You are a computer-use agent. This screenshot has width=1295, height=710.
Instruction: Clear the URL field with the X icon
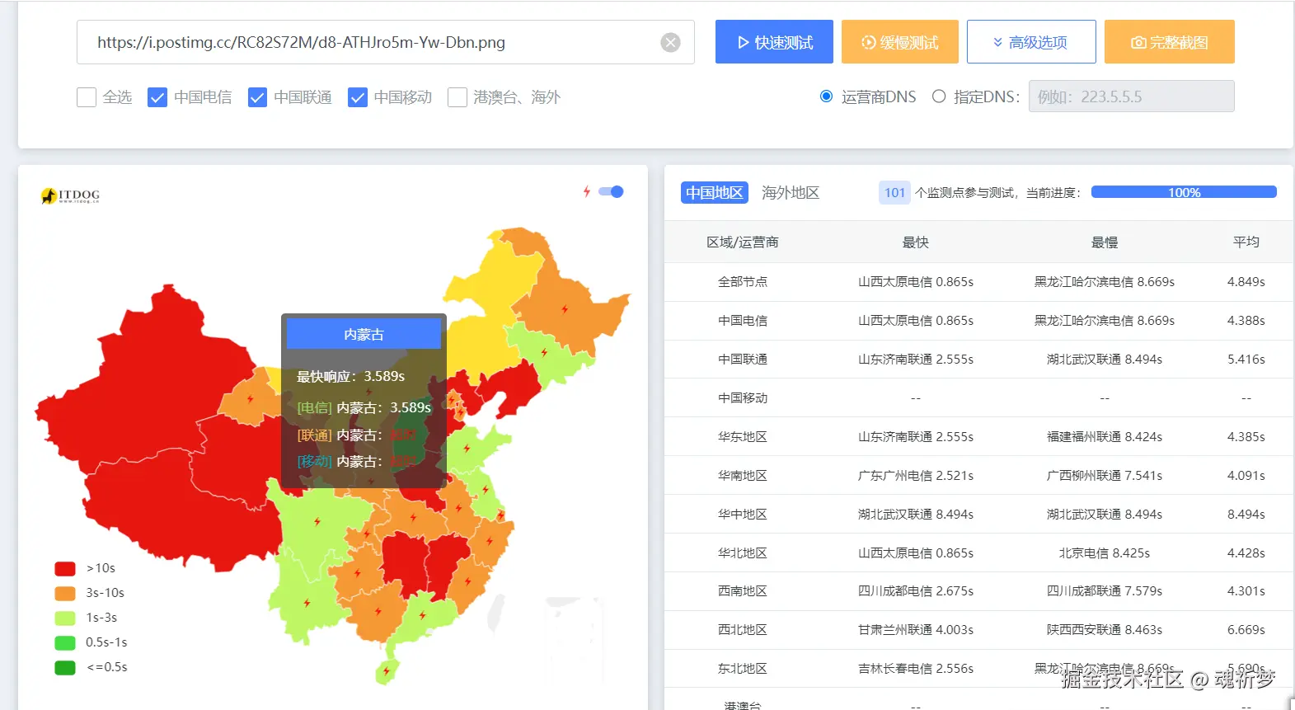[x=671, y=42]
